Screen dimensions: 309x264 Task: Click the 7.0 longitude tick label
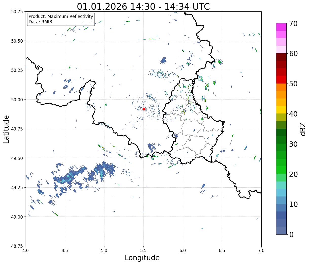pos(261,251)
